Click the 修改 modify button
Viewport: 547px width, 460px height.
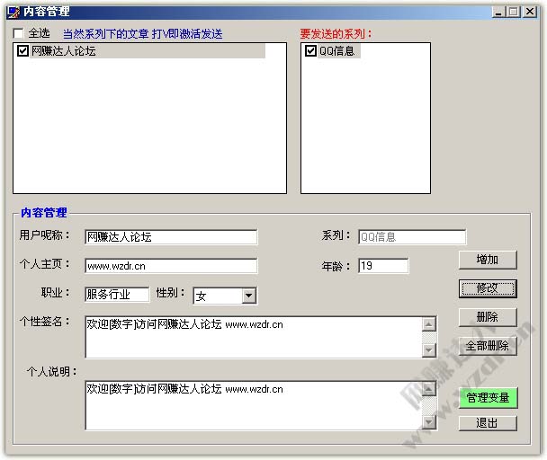(x=488, y=288)
